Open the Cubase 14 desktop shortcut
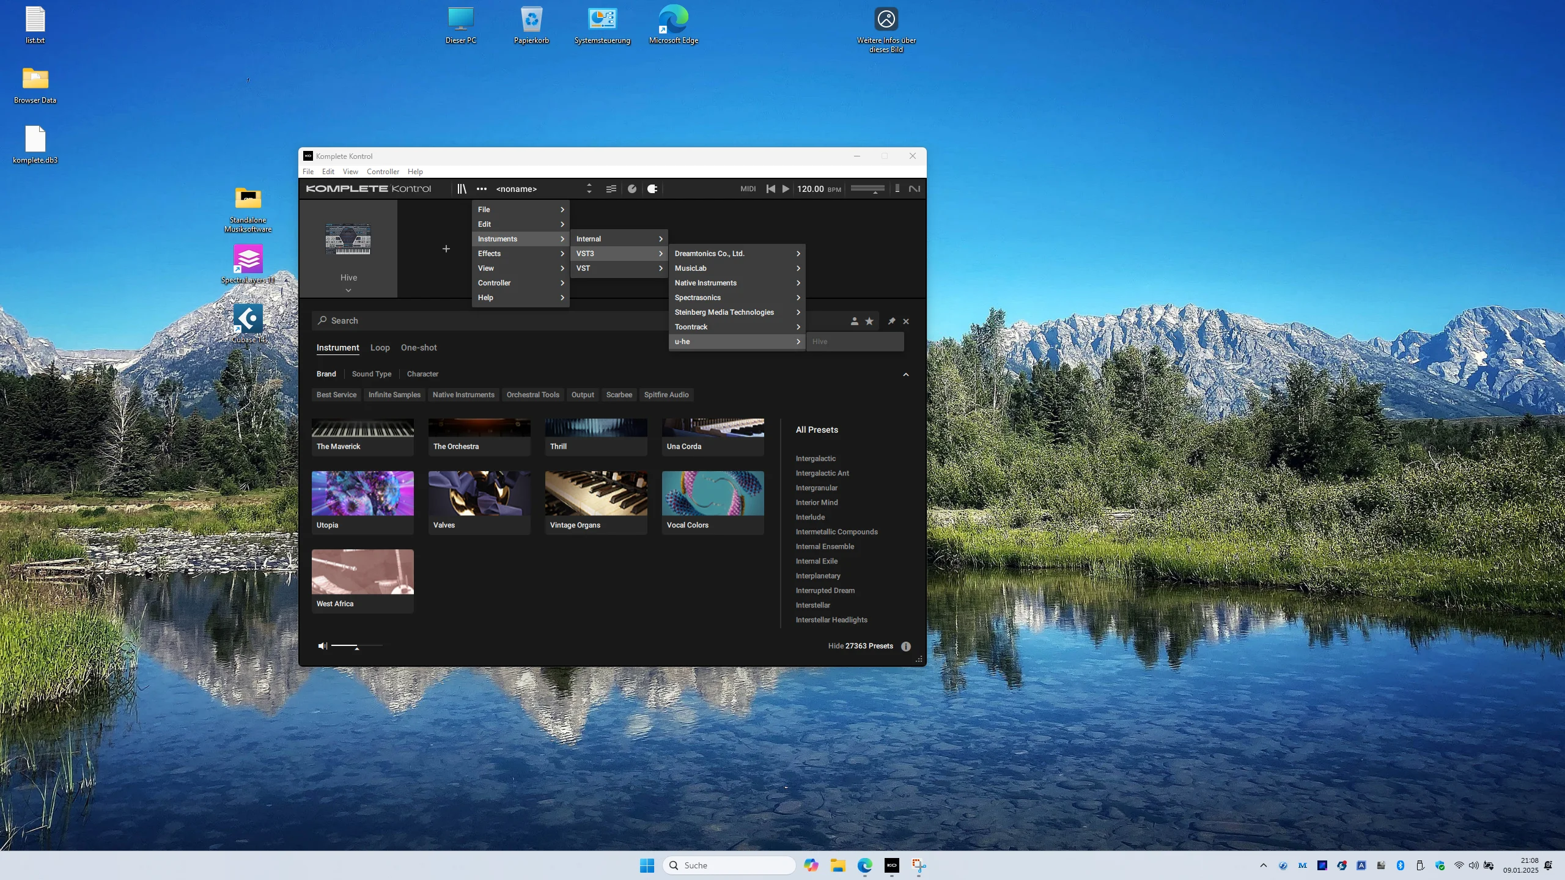Viewport: 1565px width, 880px height. tap(248, 324)
